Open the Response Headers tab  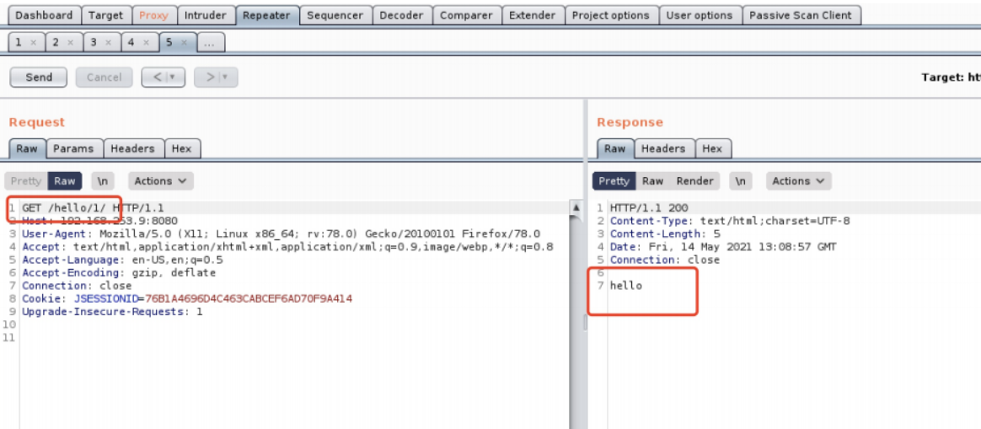click(x=663, y=148)
